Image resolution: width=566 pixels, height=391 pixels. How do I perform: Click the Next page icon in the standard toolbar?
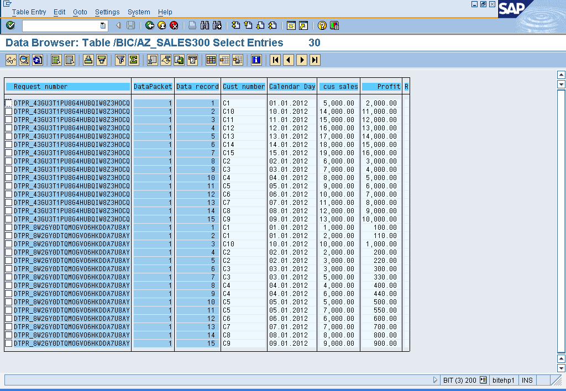pyautogui.click(x=260, y=25)
